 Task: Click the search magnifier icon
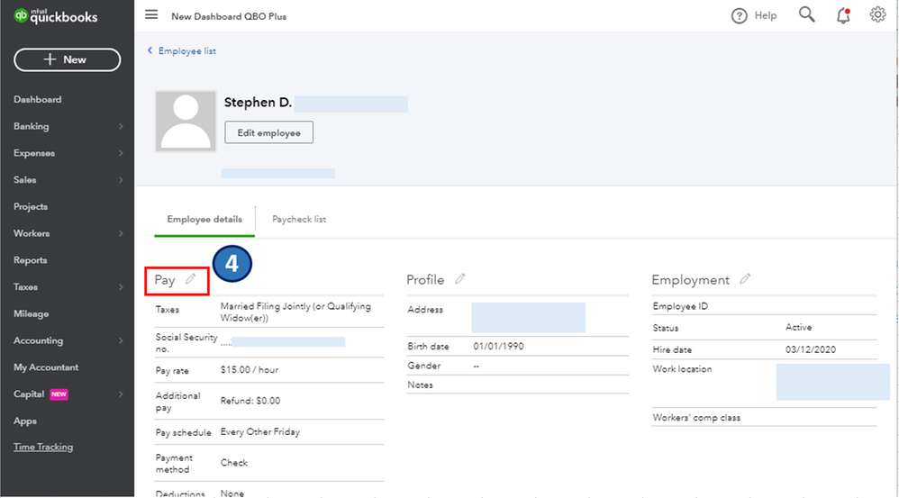806,14
